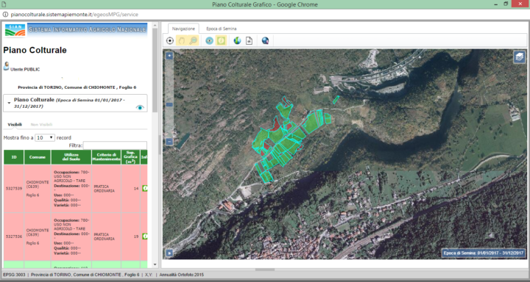Screen dimensions: 530x282
Task: Toggle the blue eye toolbar icon
Action: pyautogui.click(x=210, y=41)
